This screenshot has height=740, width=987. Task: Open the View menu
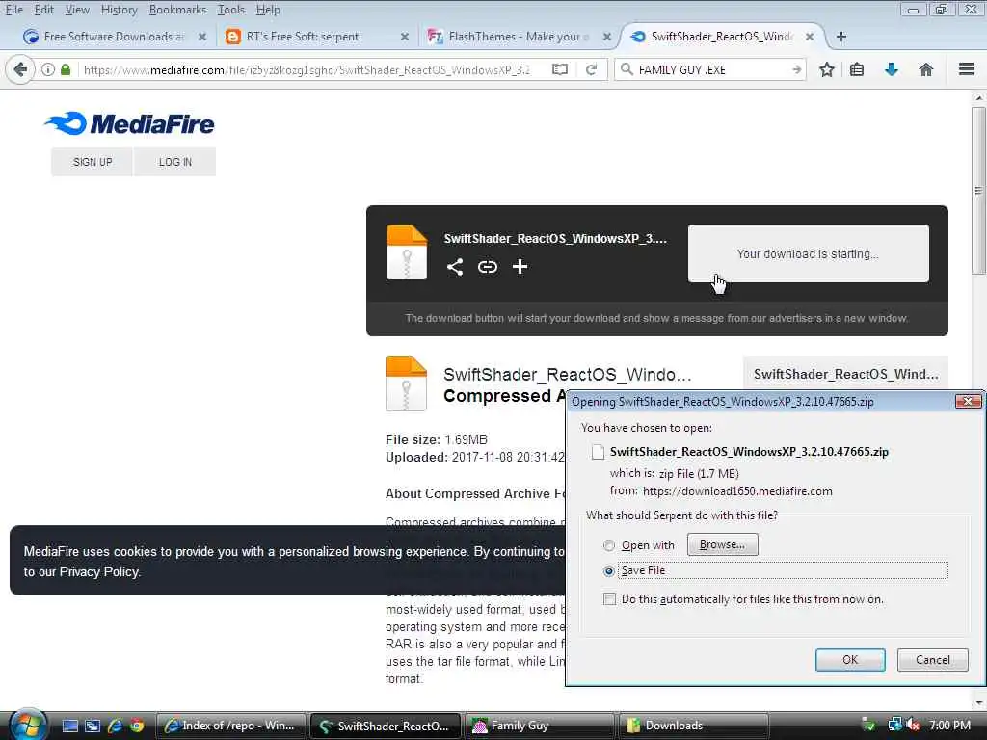(77, 10)
